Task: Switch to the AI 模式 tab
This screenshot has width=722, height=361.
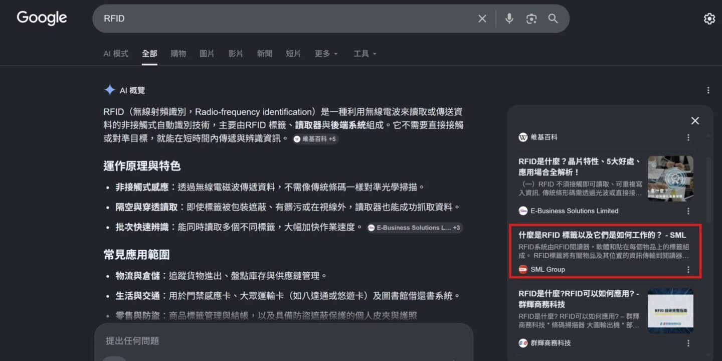Action: point(116,54)
